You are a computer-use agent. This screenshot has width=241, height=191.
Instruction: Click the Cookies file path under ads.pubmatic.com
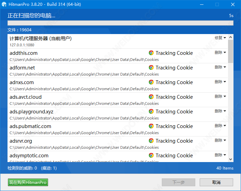click(84, 133)
